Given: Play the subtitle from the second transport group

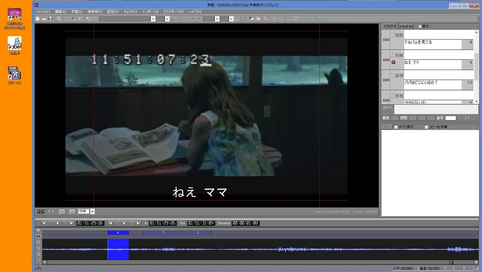Looking at the screenshot, I should coord(124,223).
